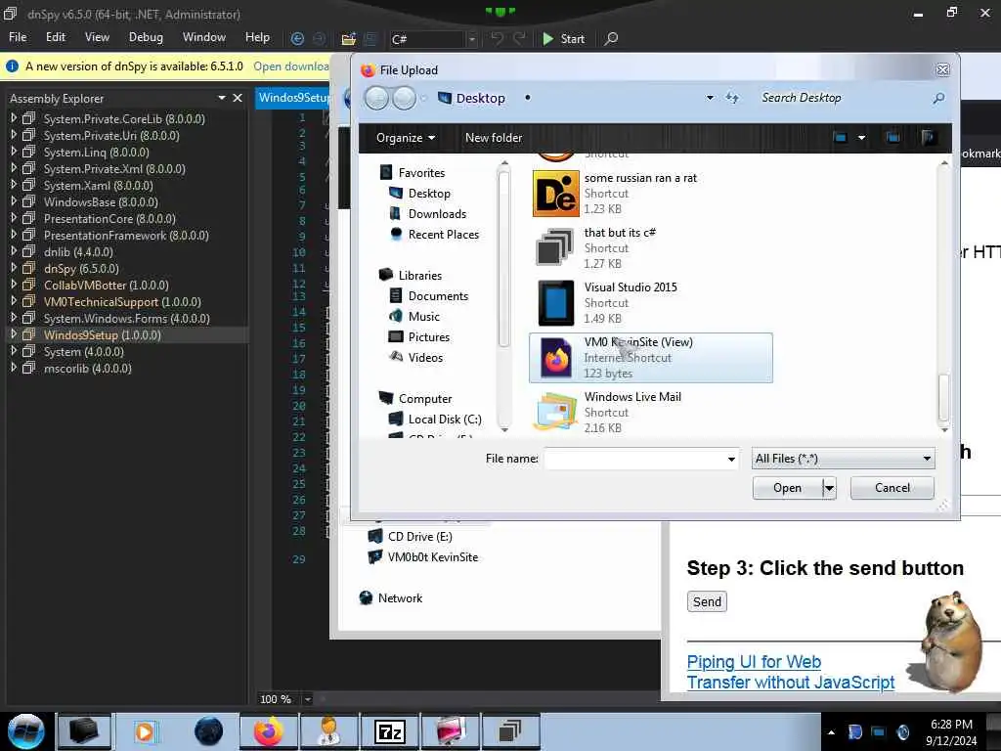This screenshot has width=1001, height=751.
Task: Click the refresh icon in address bar
Action: pos(732,98)
